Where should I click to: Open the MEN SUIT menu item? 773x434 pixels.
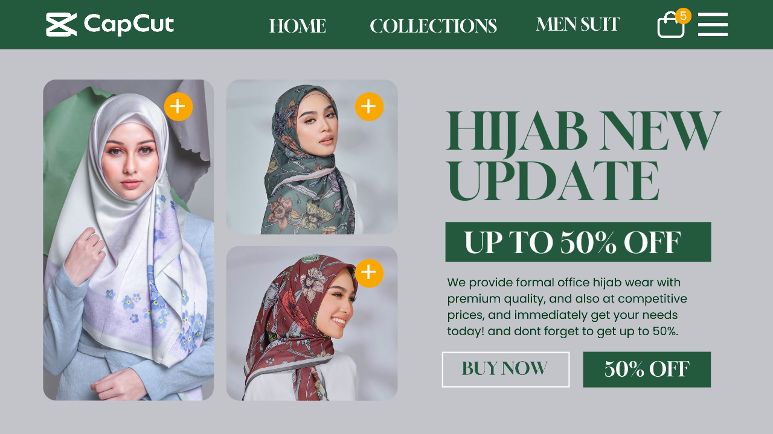pyautogui.click(x=577, y=24)
